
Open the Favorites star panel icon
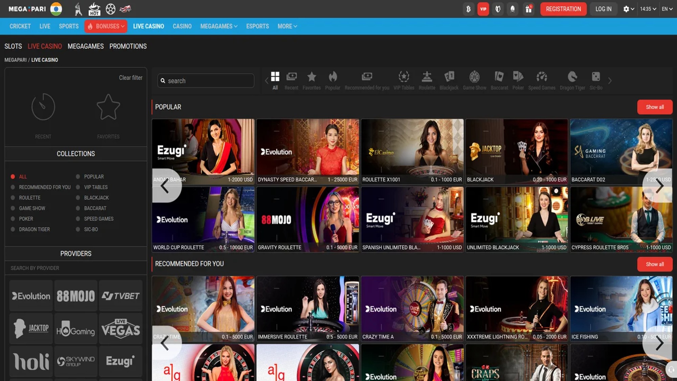108,107
